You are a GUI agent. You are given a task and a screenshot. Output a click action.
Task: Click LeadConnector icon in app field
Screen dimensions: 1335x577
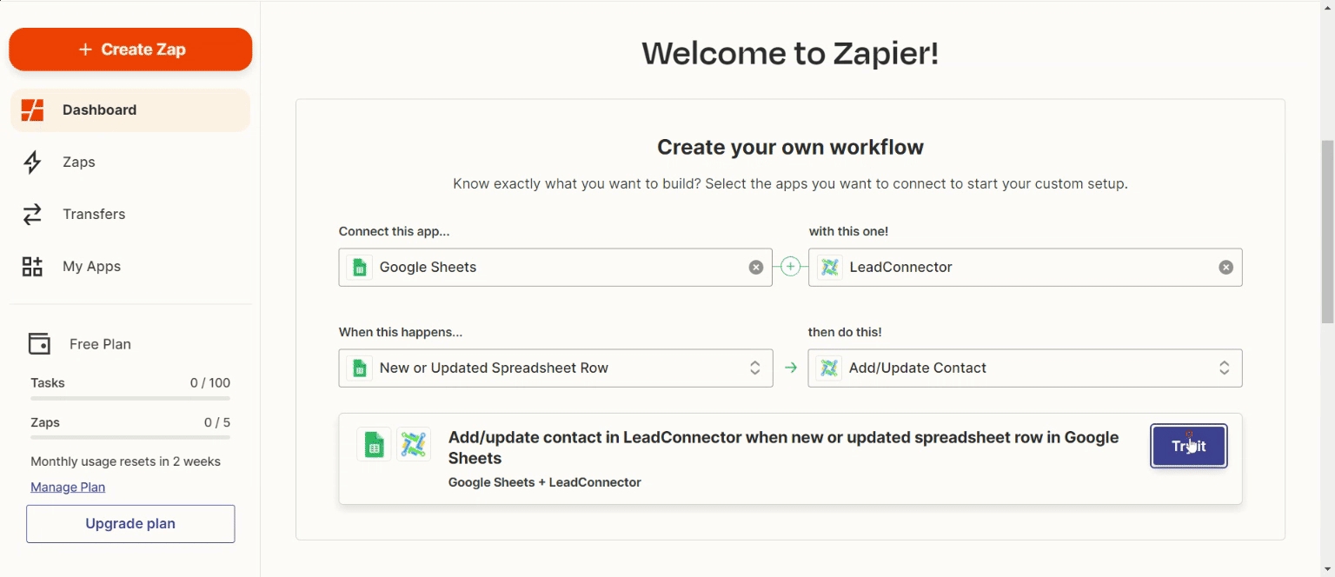pyautogui.click(x=830, y=268)
